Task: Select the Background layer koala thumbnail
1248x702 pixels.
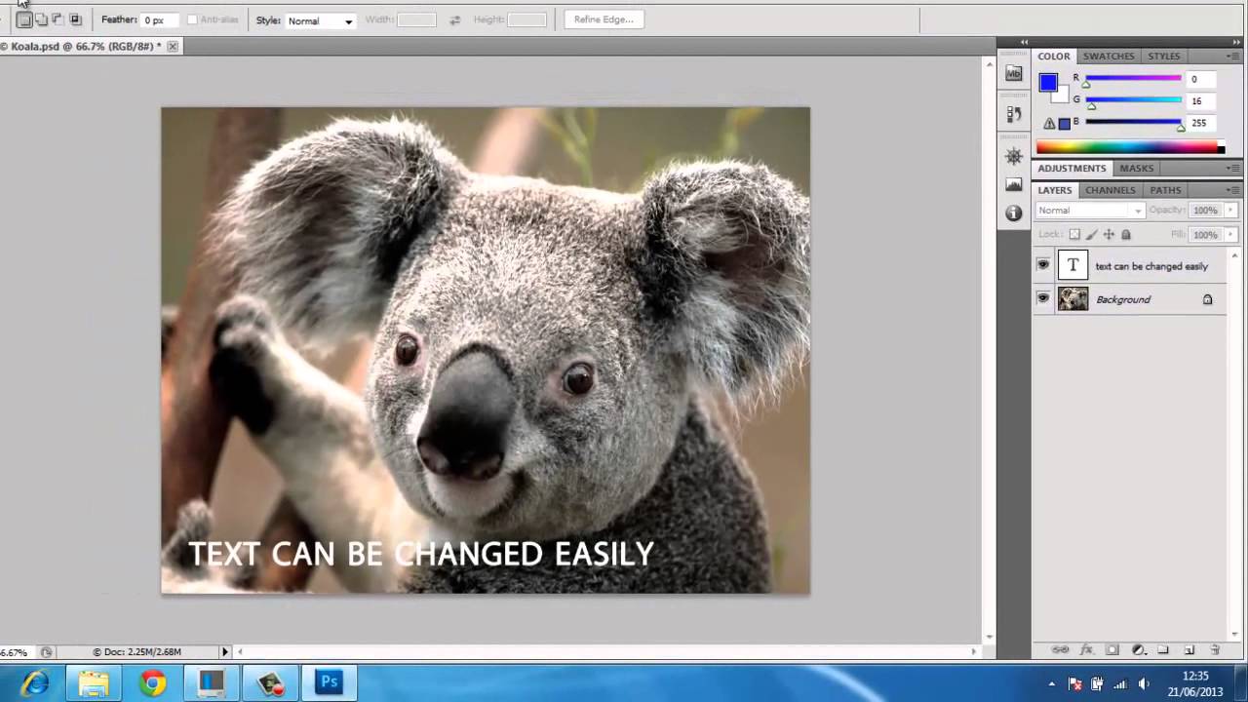Action: (x=1072, y=299)
